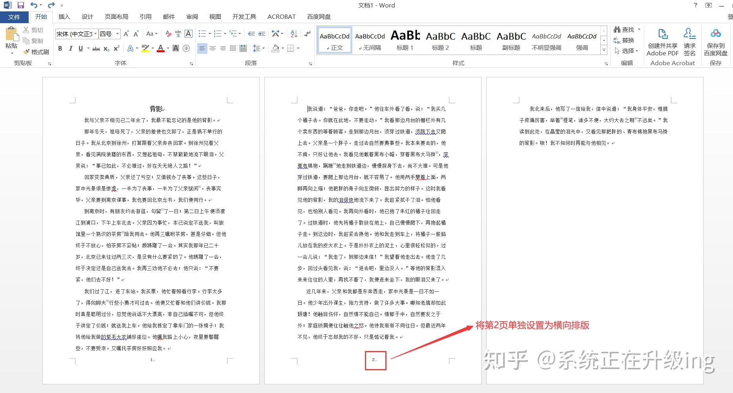Screen dimensions: 733x393
Task: Switch to the 插入 ribbon tab
Action: pyautogui.click(x=64, y=16)
